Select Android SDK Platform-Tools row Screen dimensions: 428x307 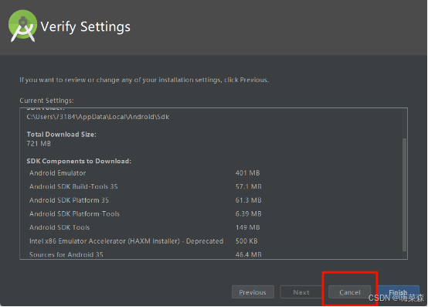click(x=145, y=214)
